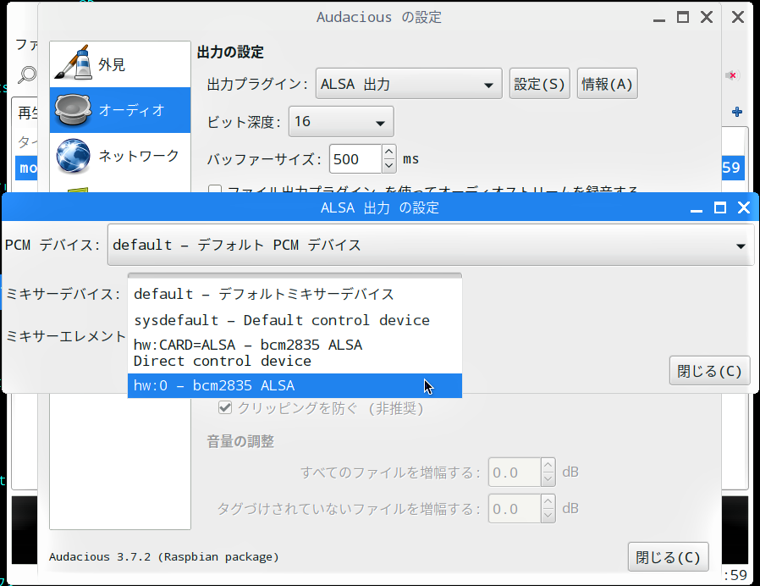Close the main Audacious window via outer X
Screen dimensions: 760x586
[x=738, y=18]
